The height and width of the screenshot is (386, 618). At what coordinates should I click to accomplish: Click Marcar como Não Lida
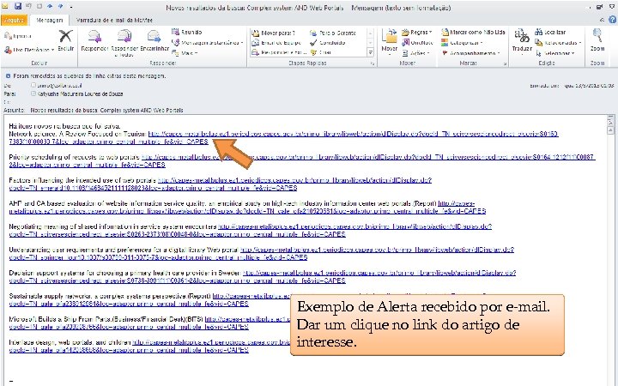pos(473,33)
